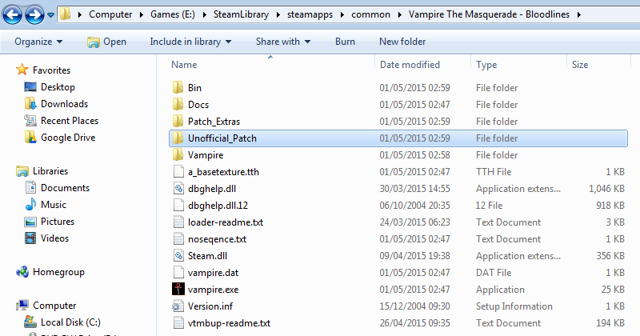640x336 pixels.
Task: Expand arrow after Vampire The Masquerade - Bloodlines breadcrumb
Action: (x=578, y=14)
